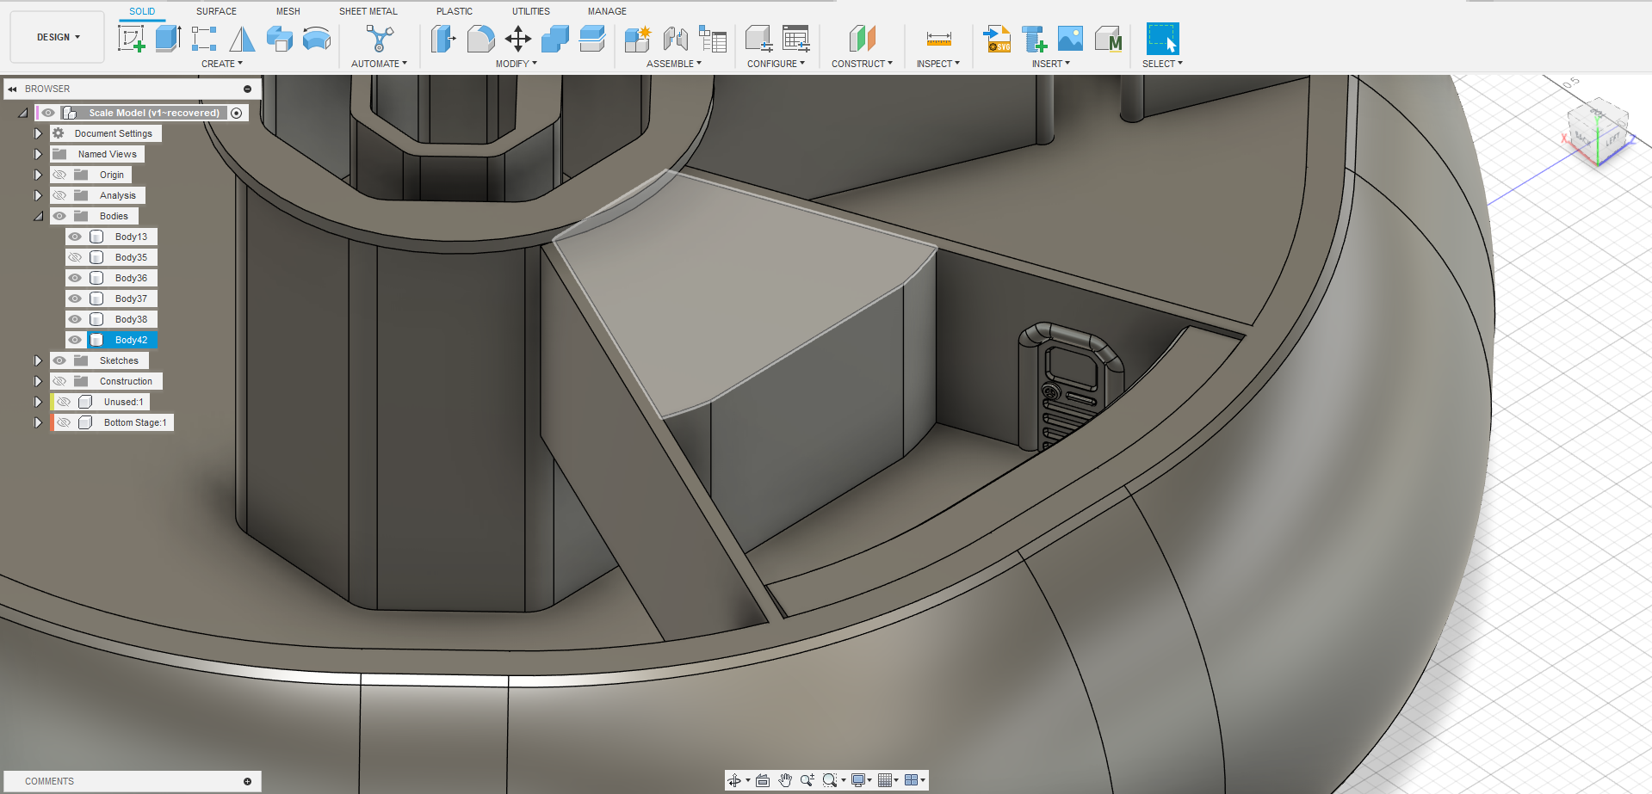Select the Press Pull tool
Image resolution: width=1652 pixels, height=794 pixels.
443,39
